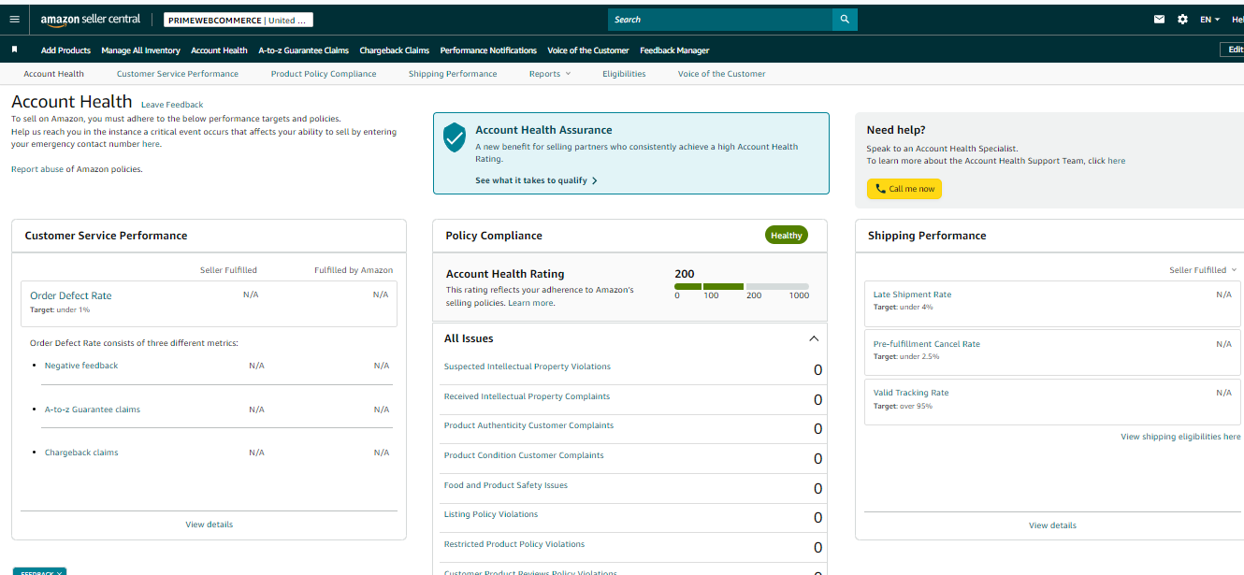1244x575 pixels.
Task: Open Product Condition Customer Complaints
Action: [524, 455]
